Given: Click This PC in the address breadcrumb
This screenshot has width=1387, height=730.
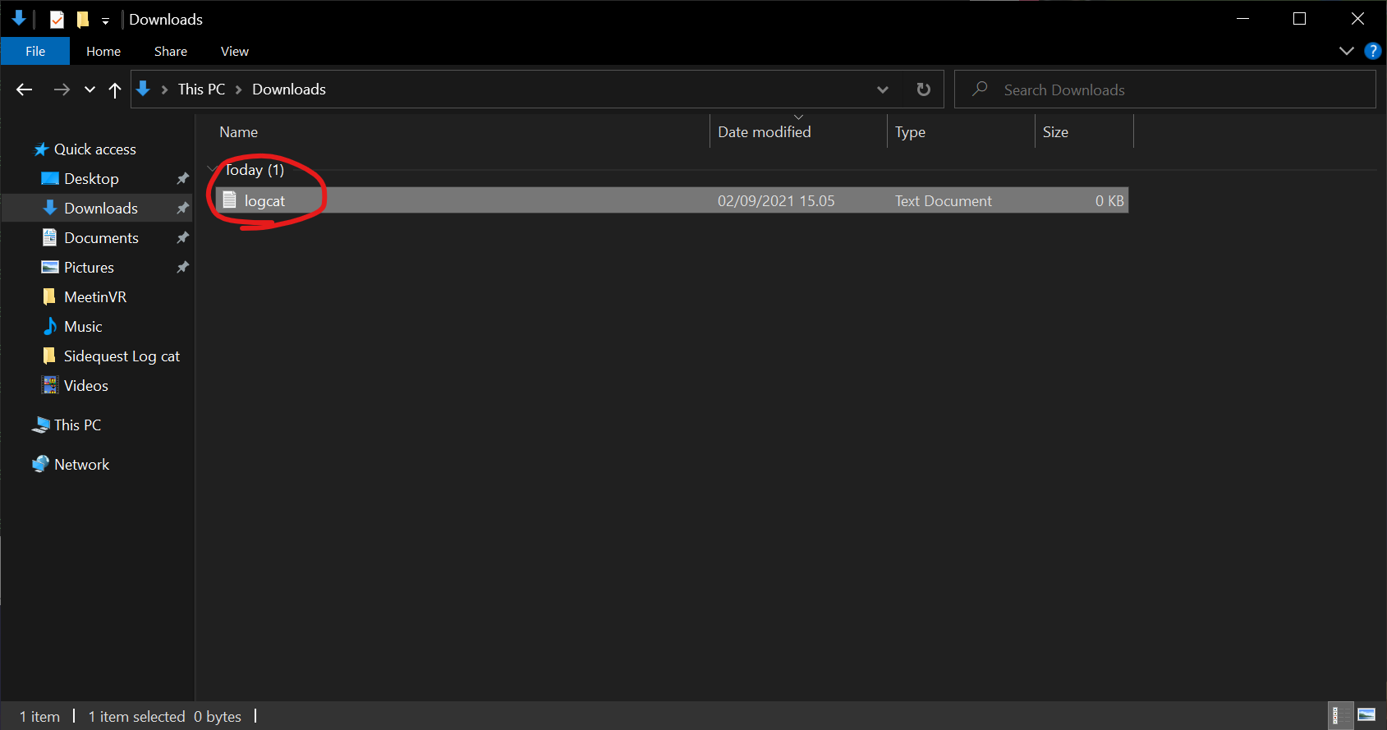Looking at the screenshot, I should [x=201, y=90].
